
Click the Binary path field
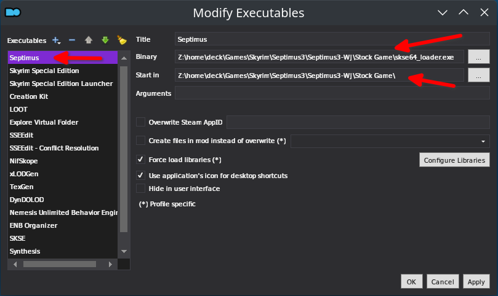[x=319, y=57]
